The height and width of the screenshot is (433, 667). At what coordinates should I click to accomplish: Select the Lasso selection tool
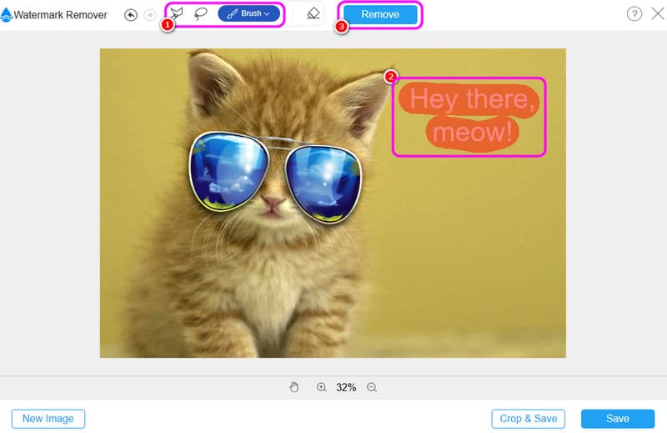tap(200, 13)
